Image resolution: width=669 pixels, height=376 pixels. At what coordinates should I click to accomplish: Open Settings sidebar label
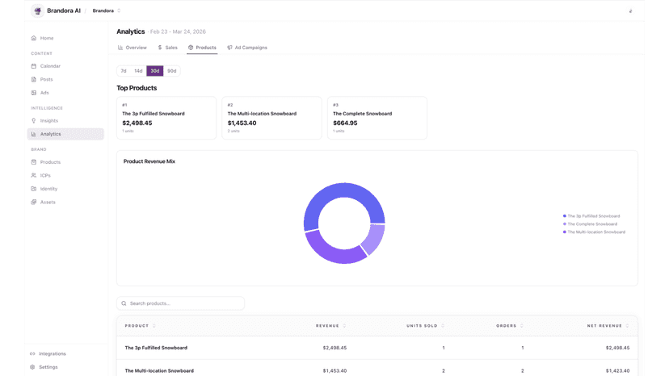tap(48, 367)
